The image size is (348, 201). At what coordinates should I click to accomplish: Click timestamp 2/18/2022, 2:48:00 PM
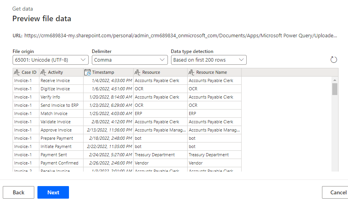pyautogui.click(x=108, y=138)
